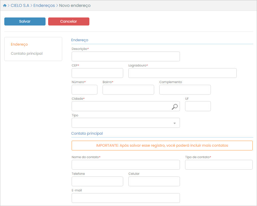Go to Contato principal sidebar section
This screenshot has height=206, width=257.
(x=27, y=54)
